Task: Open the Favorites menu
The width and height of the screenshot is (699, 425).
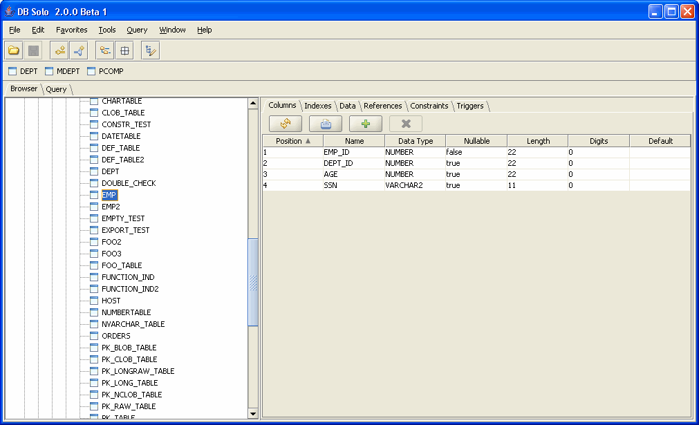Action: (71, 30)
